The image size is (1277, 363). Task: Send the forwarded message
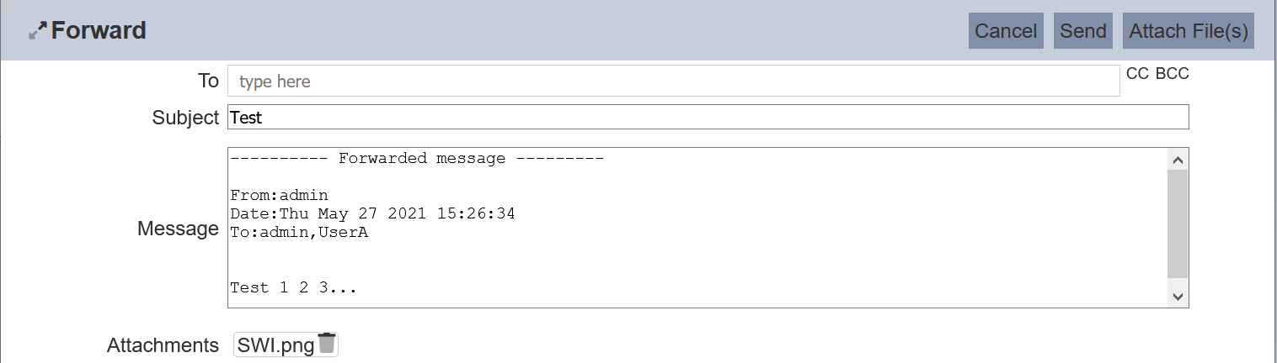[x=1082, y=31]
